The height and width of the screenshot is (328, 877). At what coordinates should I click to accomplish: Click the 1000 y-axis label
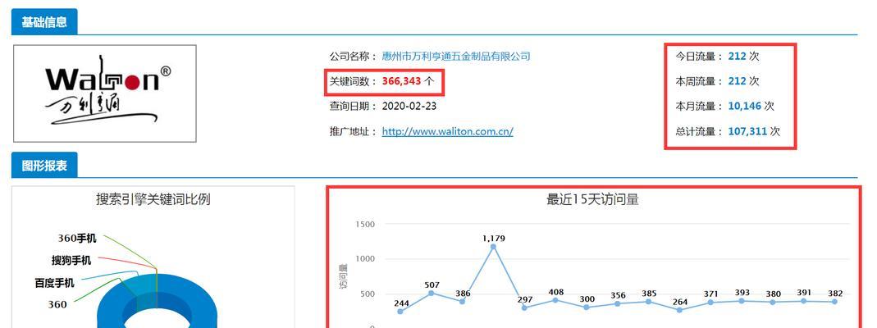(x=365, y=259)
